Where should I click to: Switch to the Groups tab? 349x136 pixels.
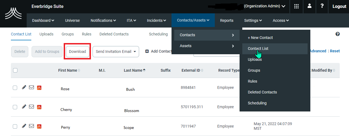(x=68, y=34)
